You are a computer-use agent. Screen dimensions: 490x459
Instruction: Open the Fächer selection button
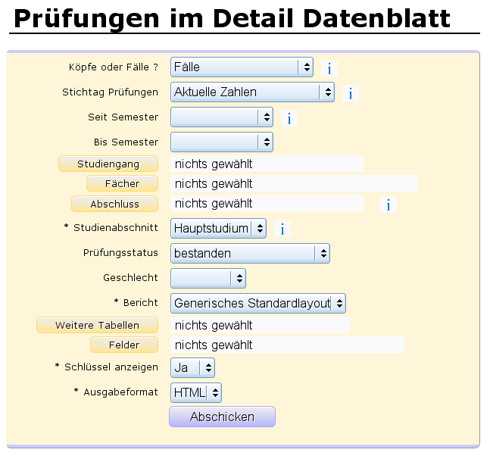(122, 183)
